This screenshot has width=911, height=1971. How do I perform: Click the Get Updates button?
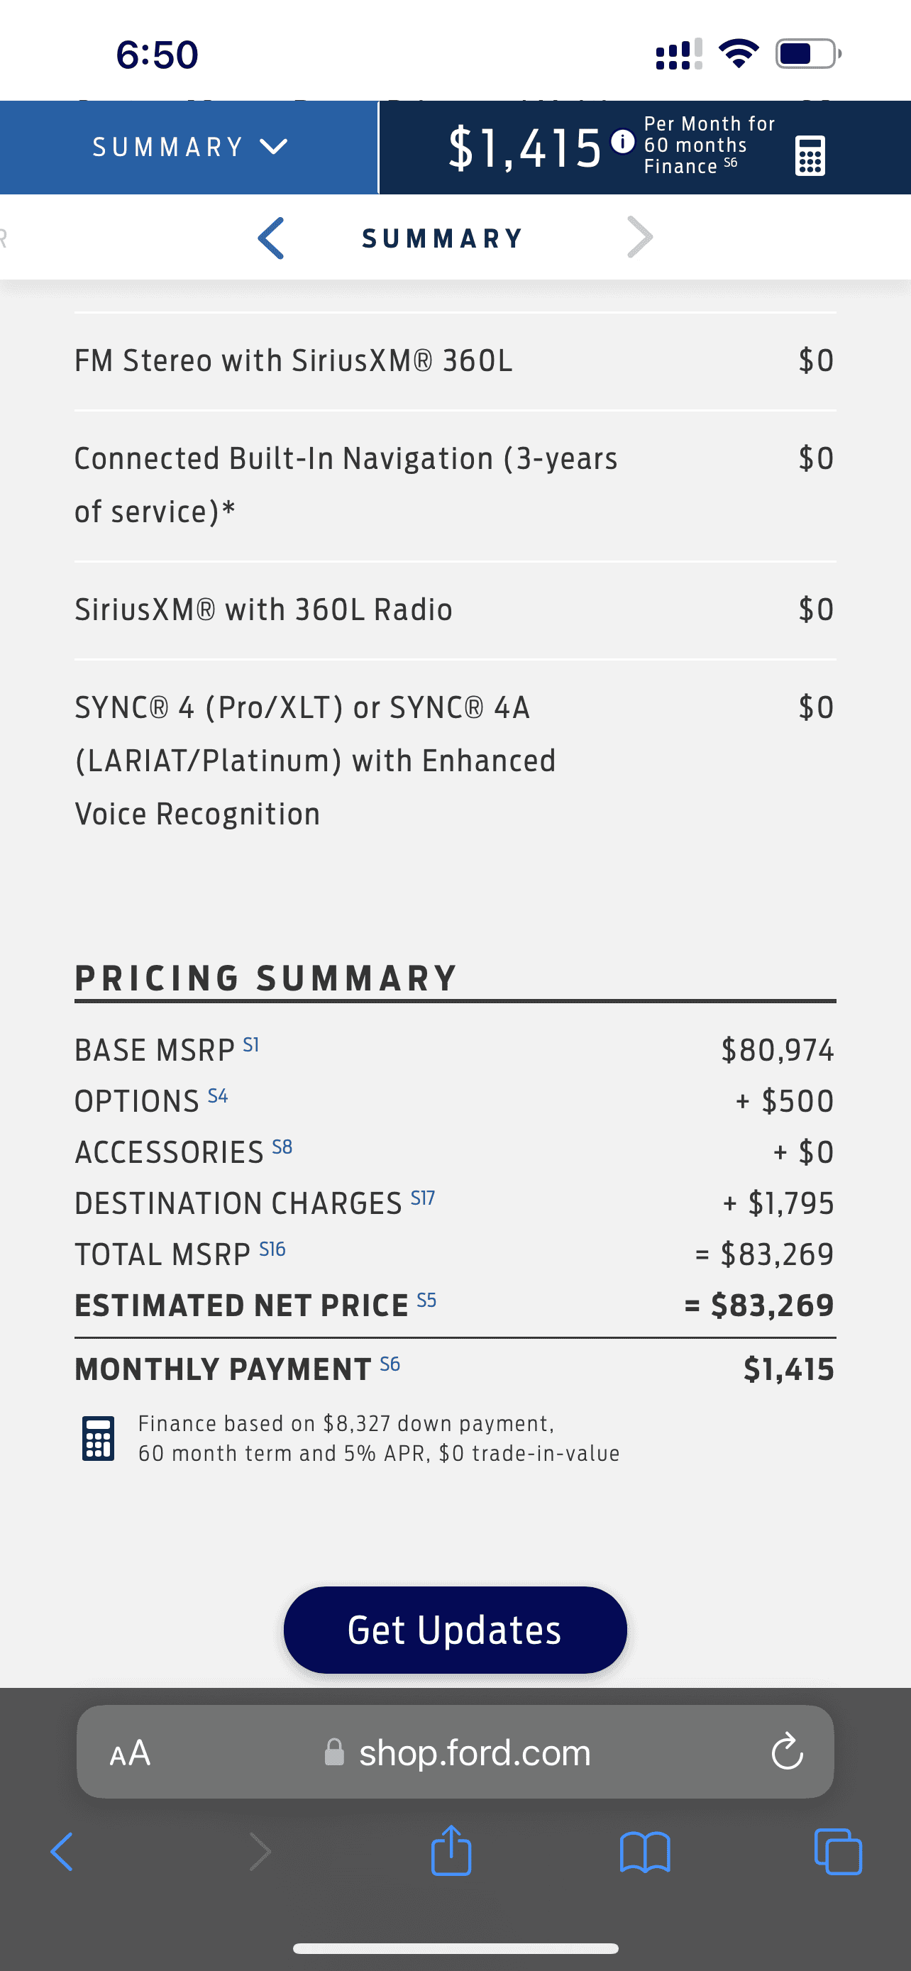[x=455, y=1630]
